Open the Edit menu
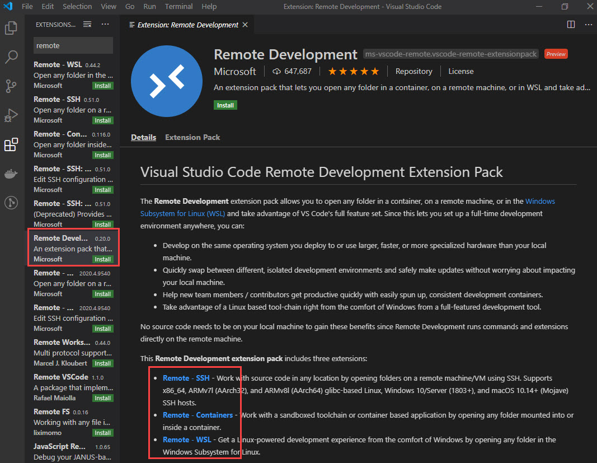 pyautogui.click(x=48, y=7)
